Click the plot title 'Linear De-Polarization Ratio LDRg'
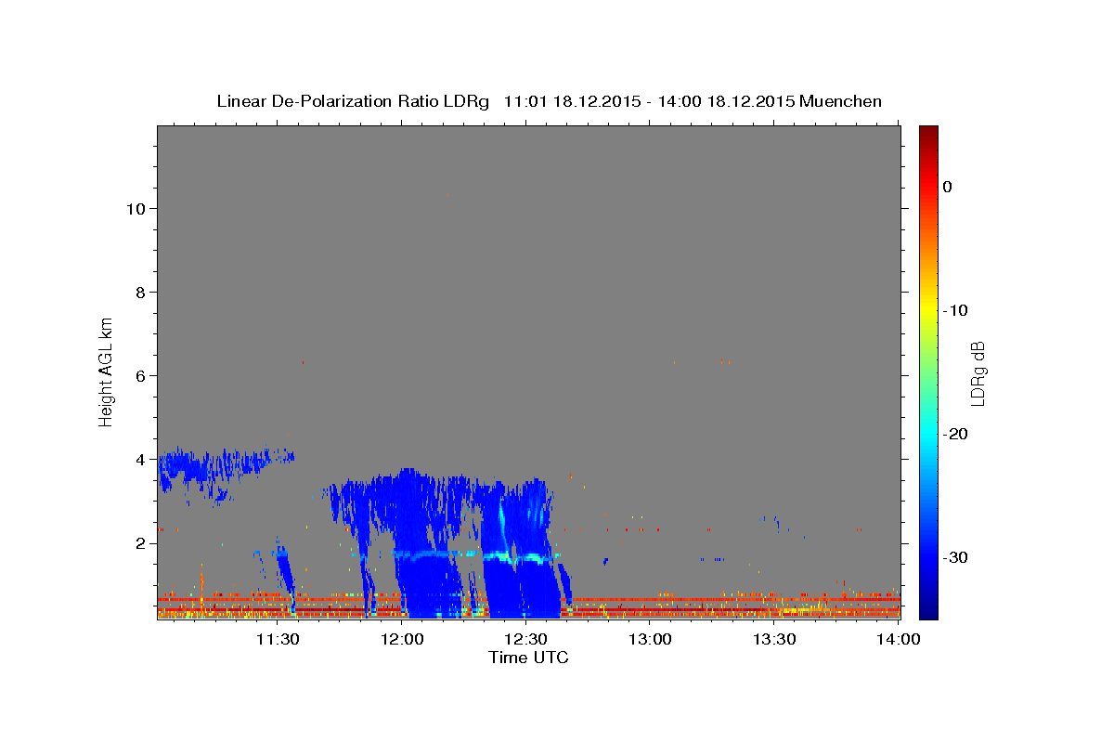Viewport: 1114px width, 743px height. point(352,101)
